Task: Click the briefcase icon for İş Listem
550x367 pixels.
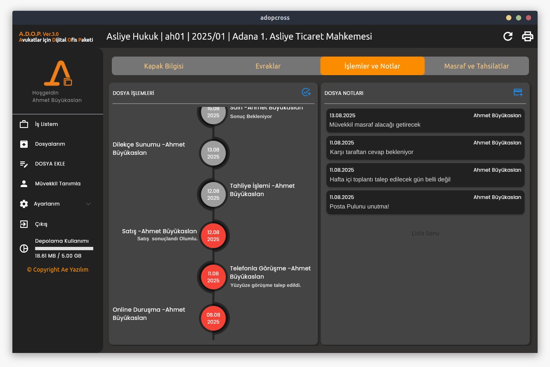Action: click(24, 124)
